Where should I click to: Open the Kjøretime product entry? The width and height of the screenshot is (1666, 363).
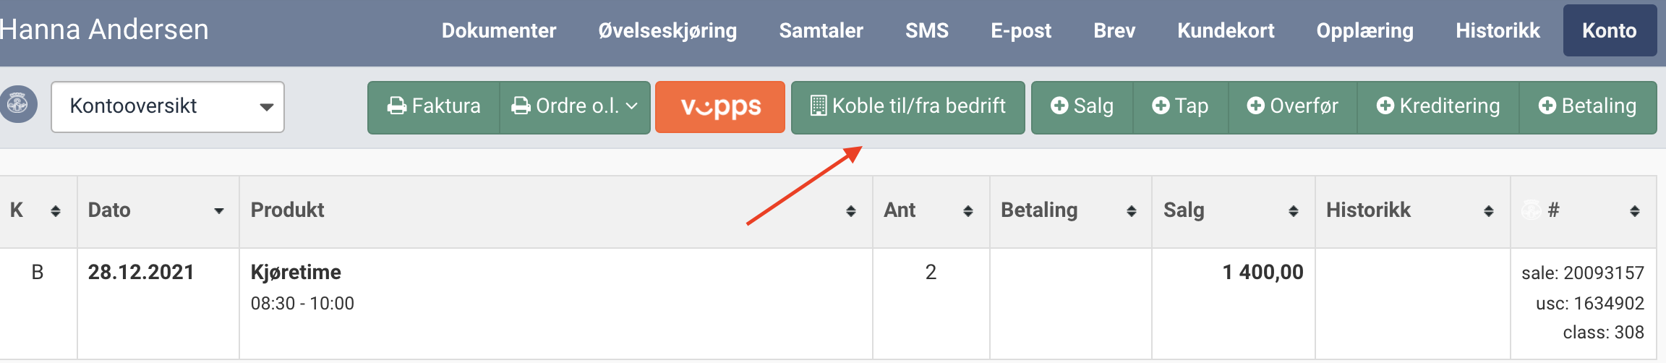click(296, 272)
